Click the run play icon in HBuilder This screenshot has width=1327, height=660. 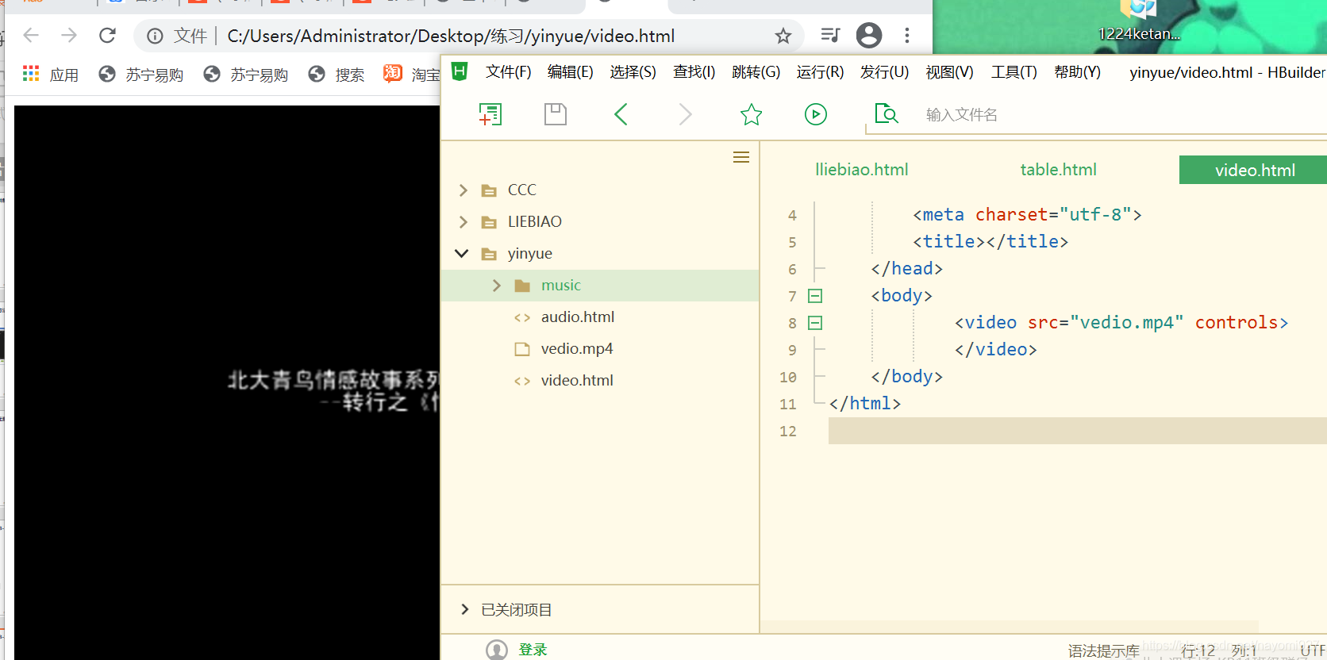click(816, 114)
